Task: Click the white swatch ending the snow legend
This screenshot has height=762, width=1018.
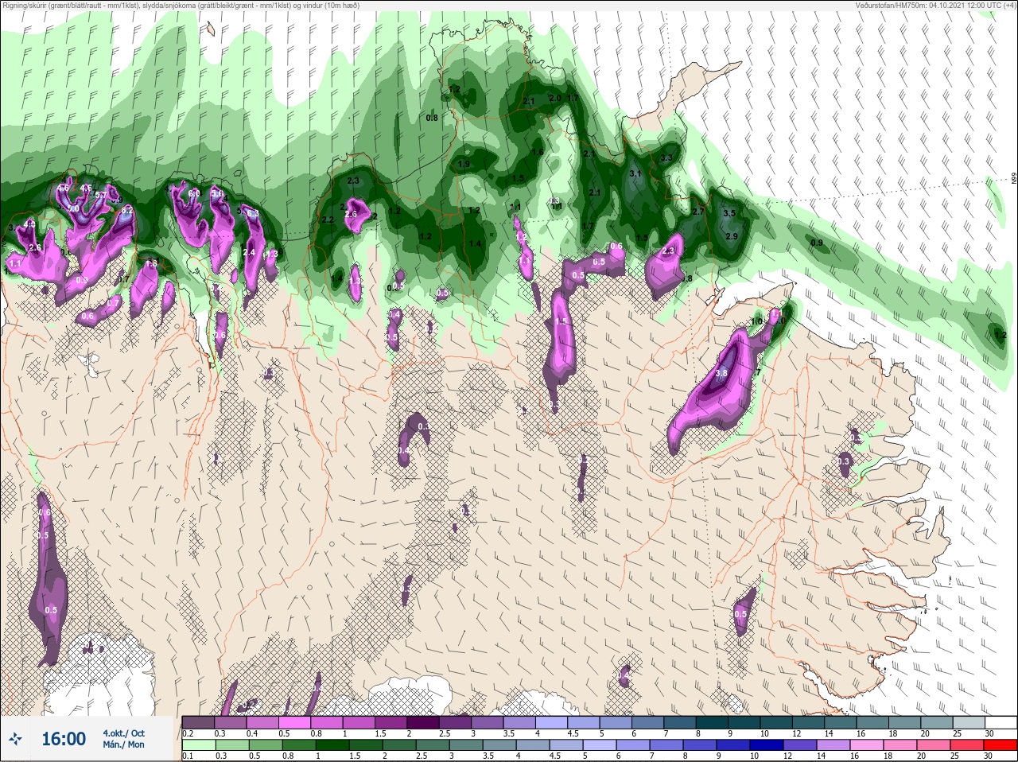Action: (1000, 722)
